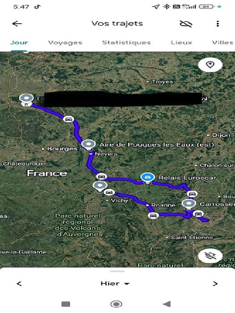Tap the Android recent apps square button
This screenshot has width=235, height=313.
pos(66,304)
